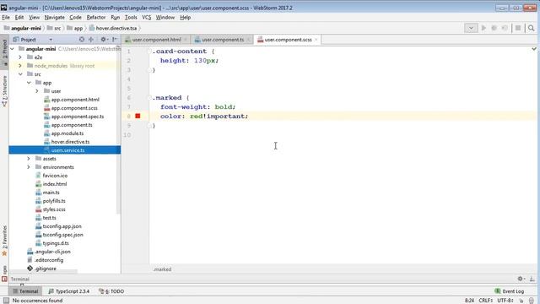
Task: Collapse the angular-mini root folder
Action: point(13,49)
